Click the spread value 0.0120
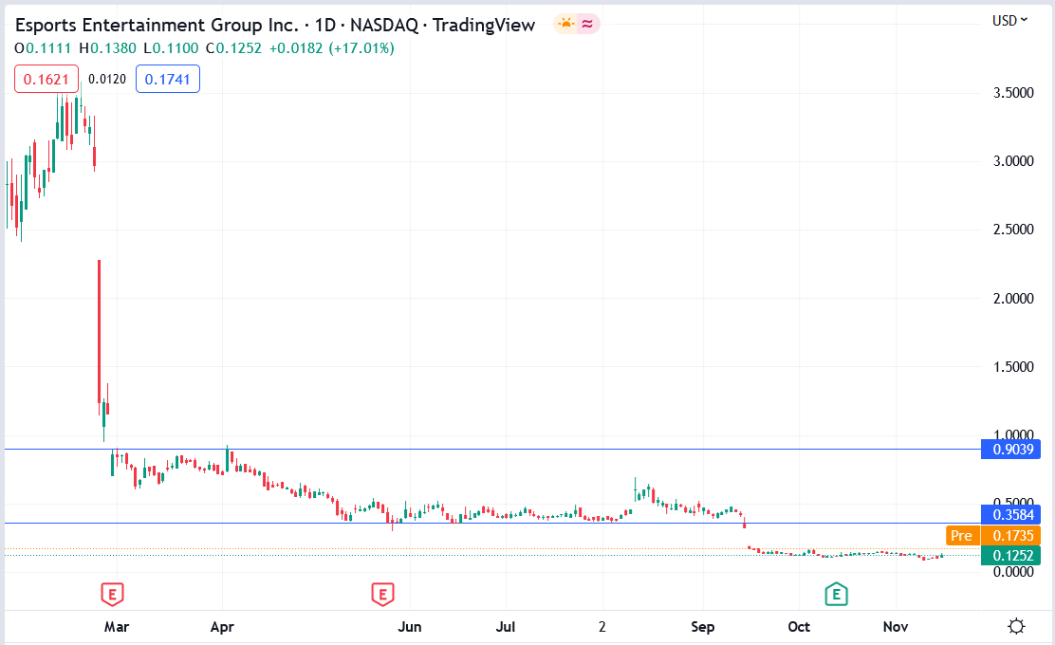 pyautogui.click(x=107, y=79)
